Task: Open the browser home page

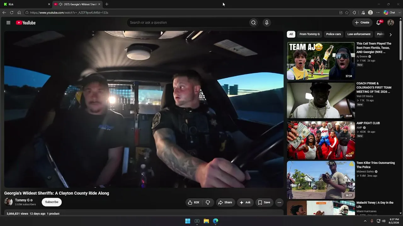Action: 19,13
